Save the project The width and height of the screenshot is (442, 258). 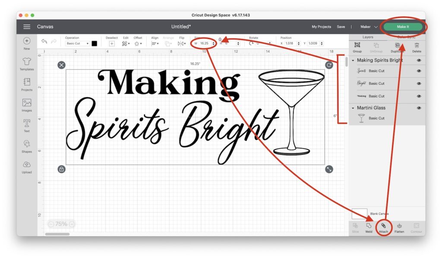[x=341, y=27]
